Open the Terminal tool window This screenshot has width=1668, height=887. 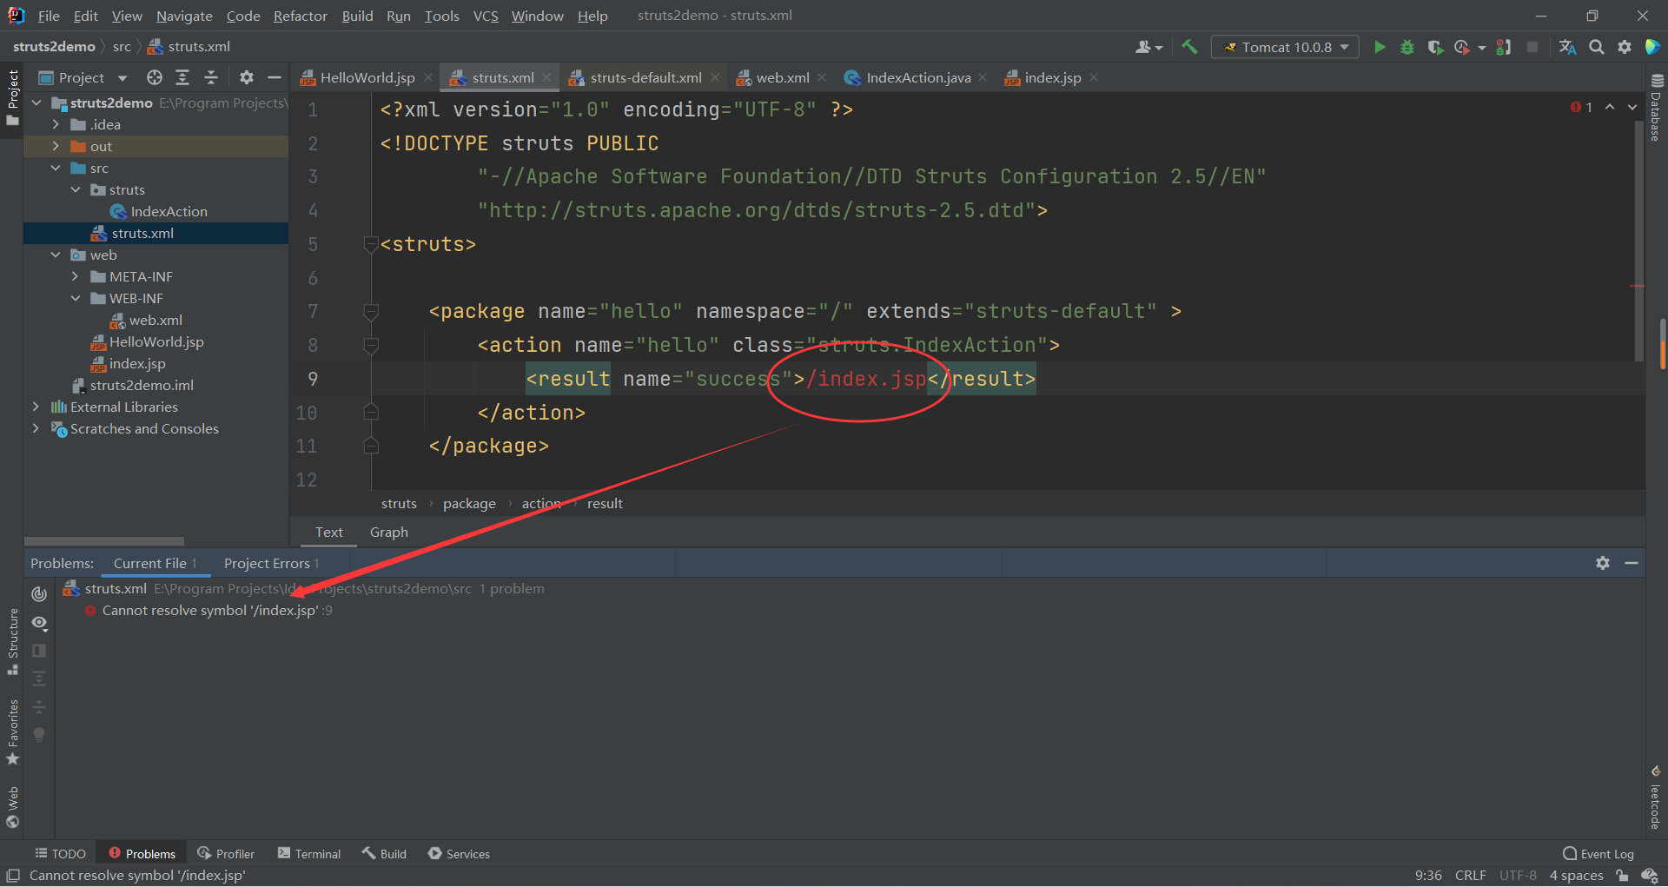click(x=309, y=854)
